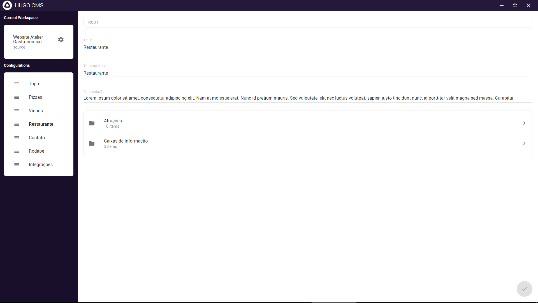Open workspace settings gear icon

(61, 40)
